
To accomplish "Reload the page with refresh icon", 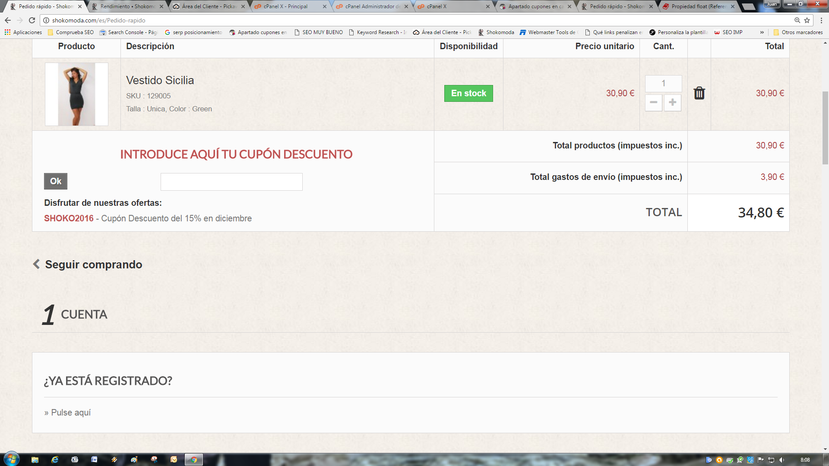I will click(x=32, y=20).
